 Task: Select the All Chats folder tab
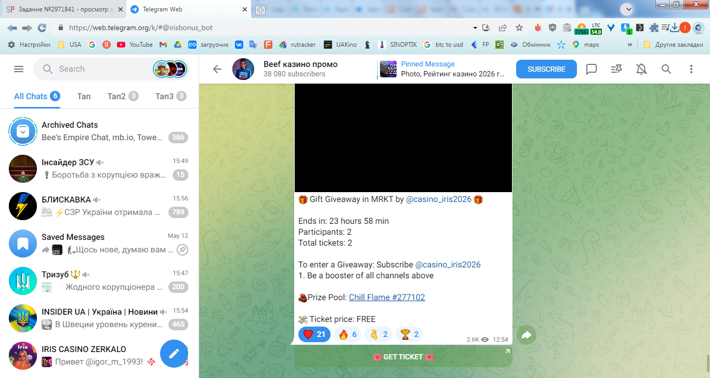point(37,96)
